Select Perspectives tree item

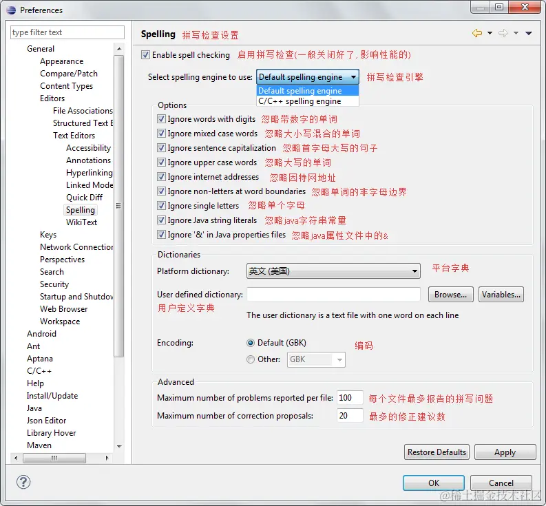coord(63,260)
